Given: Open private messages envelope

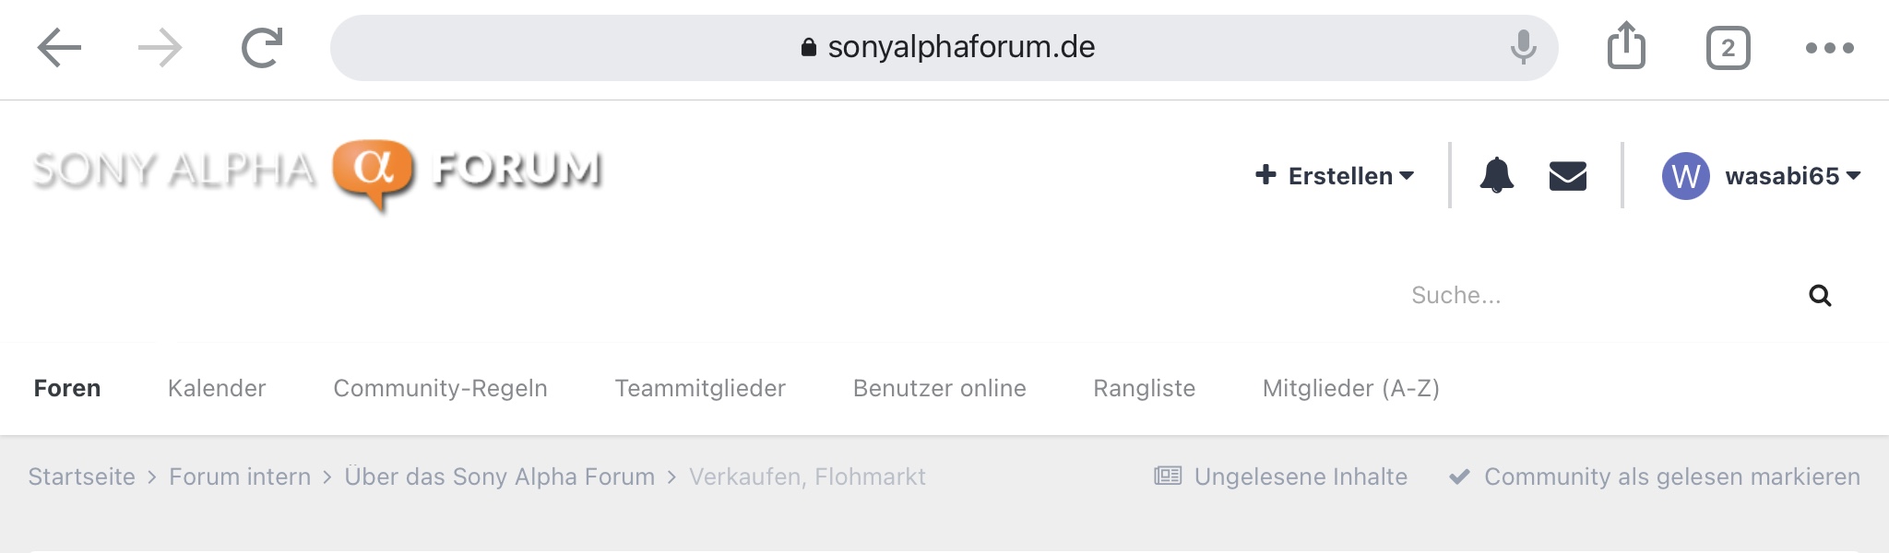Looking at the screenshot, I should (x=1567, y=175).
